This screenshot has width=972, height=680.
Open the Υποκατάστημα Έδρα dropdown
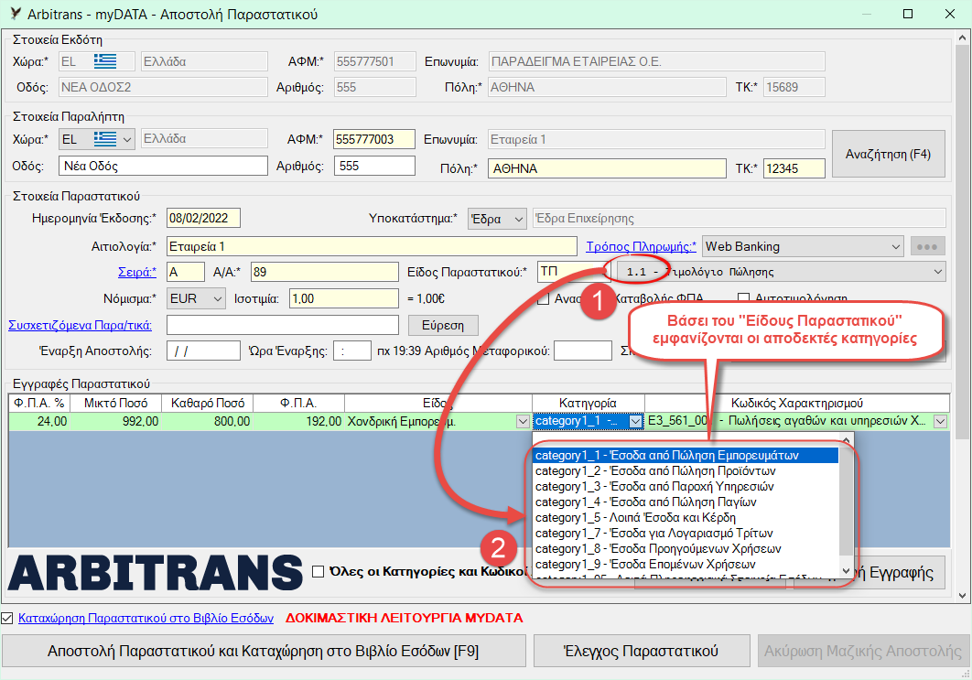pyautogui.click(x=519, y=218)
